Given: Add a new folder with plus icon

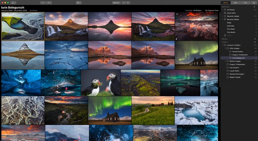Looking at the screenshot, I should point(255,42).
